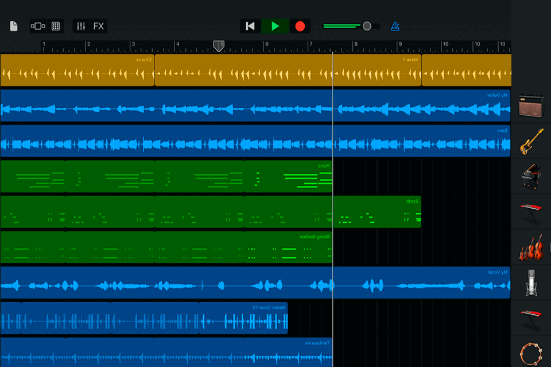The height and width of the screenshot is (367, 551).
Task: Open the mixer faders panel
Action: coord(81,26)
